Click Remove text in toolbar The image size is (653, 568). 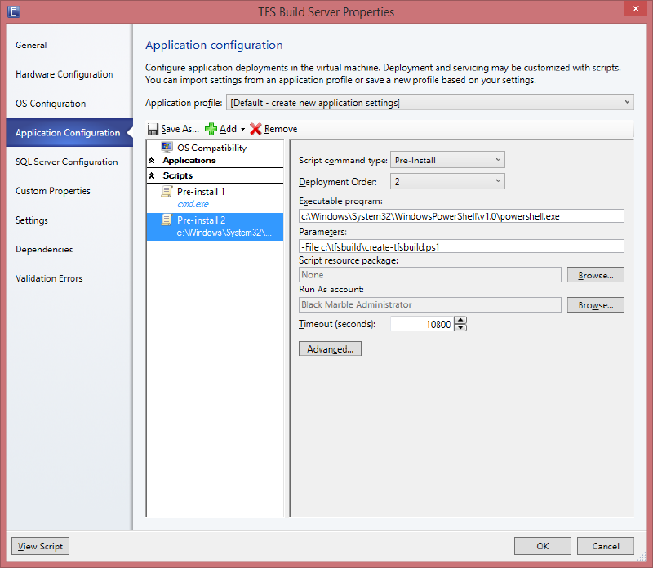point(281,129)
